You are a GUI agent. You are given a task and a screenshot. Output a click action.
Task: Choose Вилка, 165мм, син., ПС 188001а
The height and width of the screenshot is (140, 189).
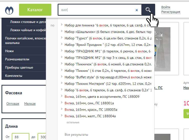point(89,103)
